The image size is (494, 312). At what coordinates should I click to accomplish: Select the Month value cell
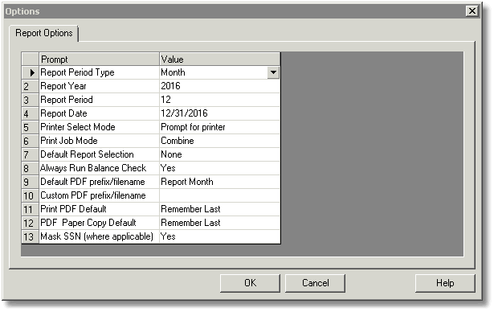tap(214, 72)
